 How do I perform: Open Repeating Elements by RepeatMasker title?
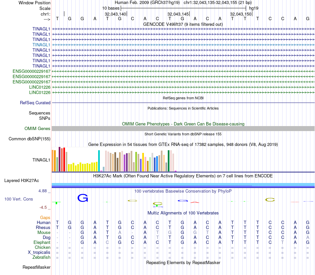(x=183, y=262)
